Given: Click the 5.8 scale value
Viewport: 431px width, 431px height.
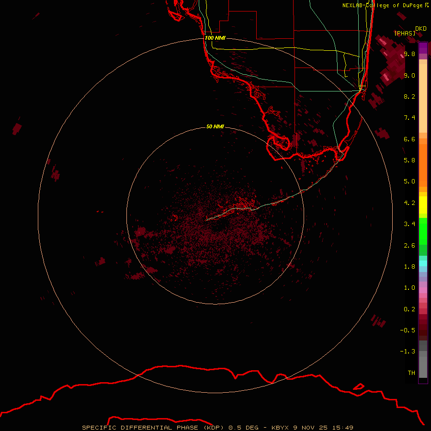Looking at the screenshot, I should 409,160.
